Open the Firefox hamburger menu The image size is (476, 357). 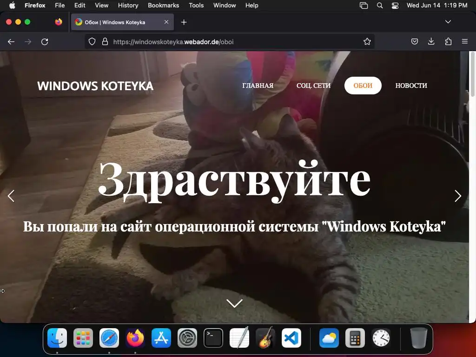pos(465,41)
